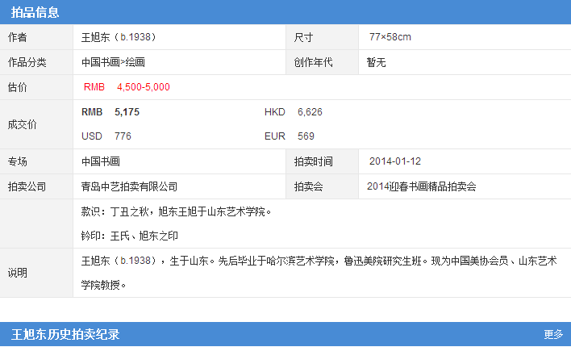Click the 暂无 creation year value

(377, 62)
